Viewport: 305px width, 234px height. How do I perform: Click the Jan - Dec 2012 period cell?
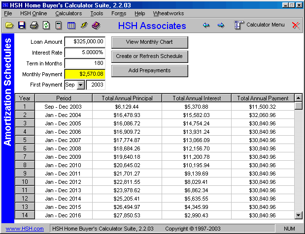pos(63,182)
